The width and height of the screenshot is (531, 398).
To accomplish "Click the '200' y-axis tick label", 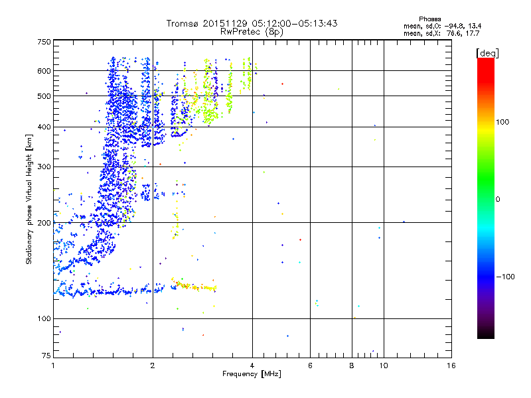I will 44,223.
